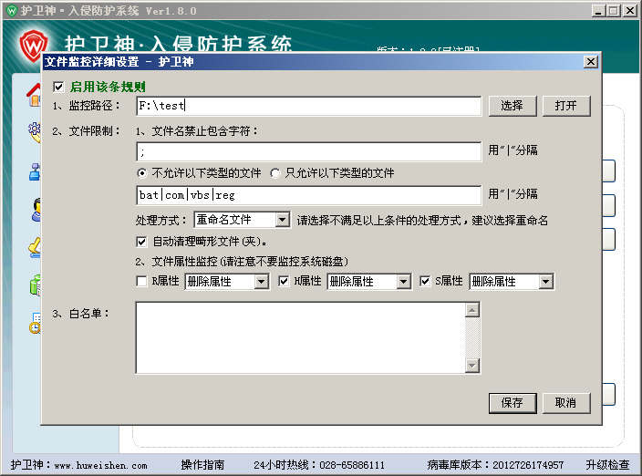Open the www.huweishen.com link in status bar
The height and width of the screenshot is (476, 642).
click(x=100, y=465)
